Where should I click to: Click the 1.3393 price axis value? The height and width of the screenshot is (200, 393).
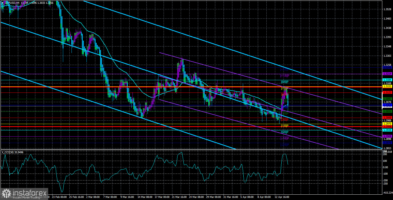point(387,37)
